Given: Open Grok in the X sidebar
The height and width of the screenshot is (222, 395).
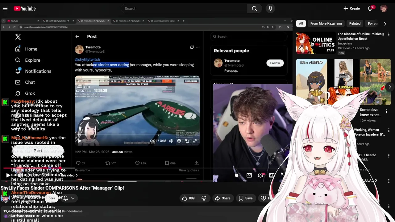Looking at the screenshot, I should click(25, 93).
